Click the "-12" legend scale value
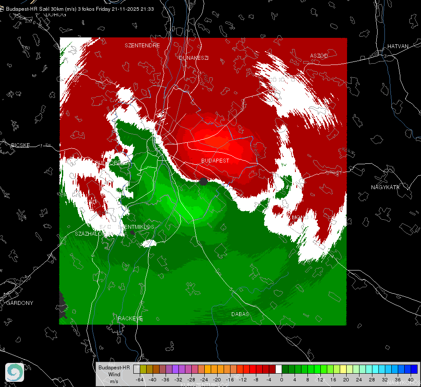Screen dimensions: 421x387 (243, 380)
